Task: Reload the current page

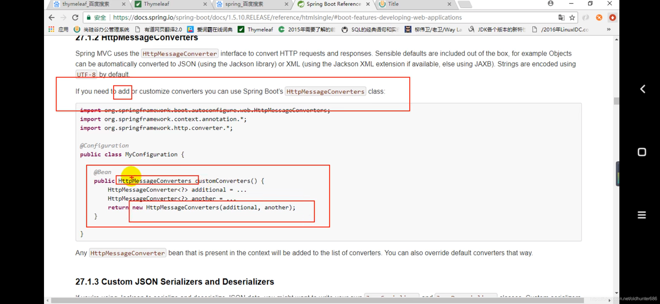Action: click(x=75, y=17)
